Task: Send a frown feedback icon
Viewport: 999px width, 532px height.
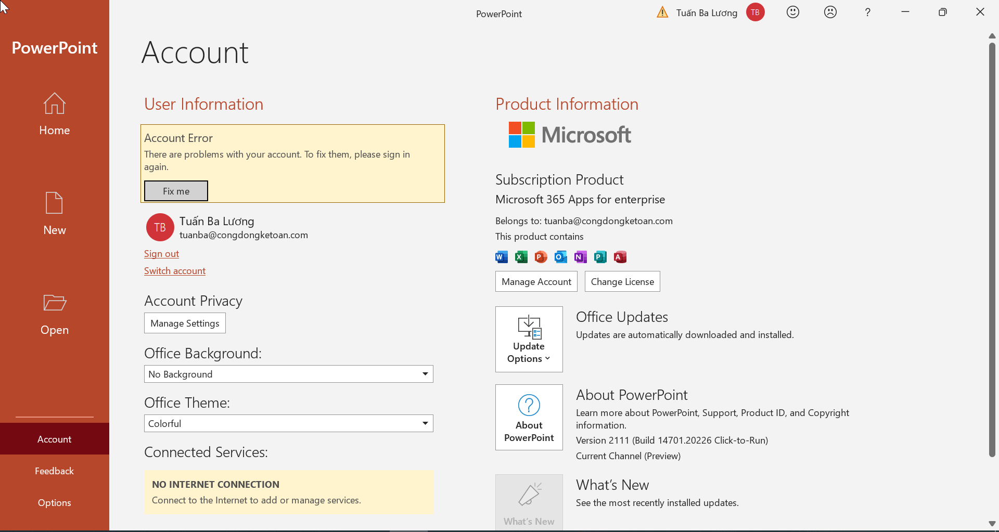Action: click(x=830, y=12)
